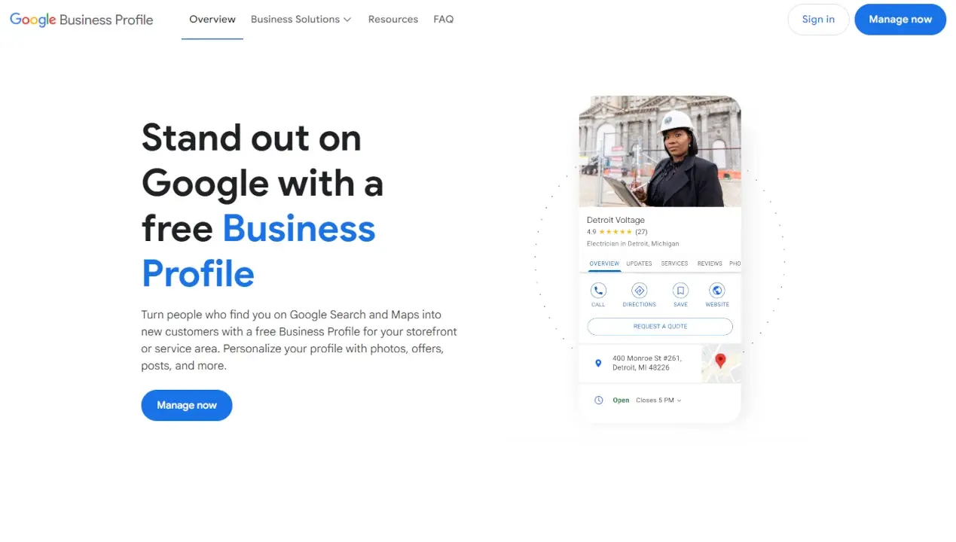Click the map thumbnail with red marker
Viewport: 956px width, 542px height.
coord(721,364)
